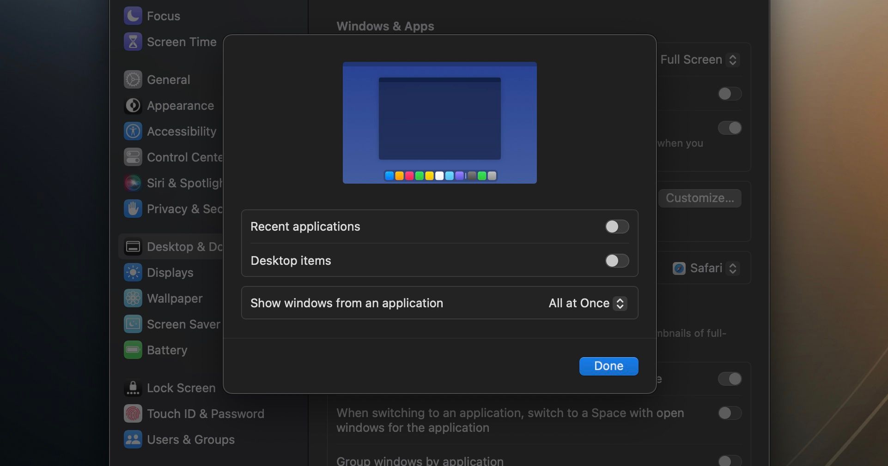Screen dimensions: 888x466
Task: Click the Focus moon icon in sidebar
Action: click(133, 16)
